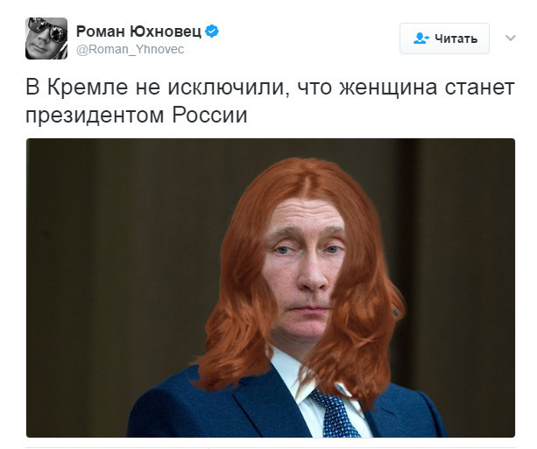Click the word станет in the tweet

[479, 87]
